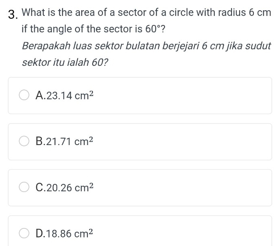Click the question number 3
Viewport: 278px width, 246px height.
coord(13,15)
